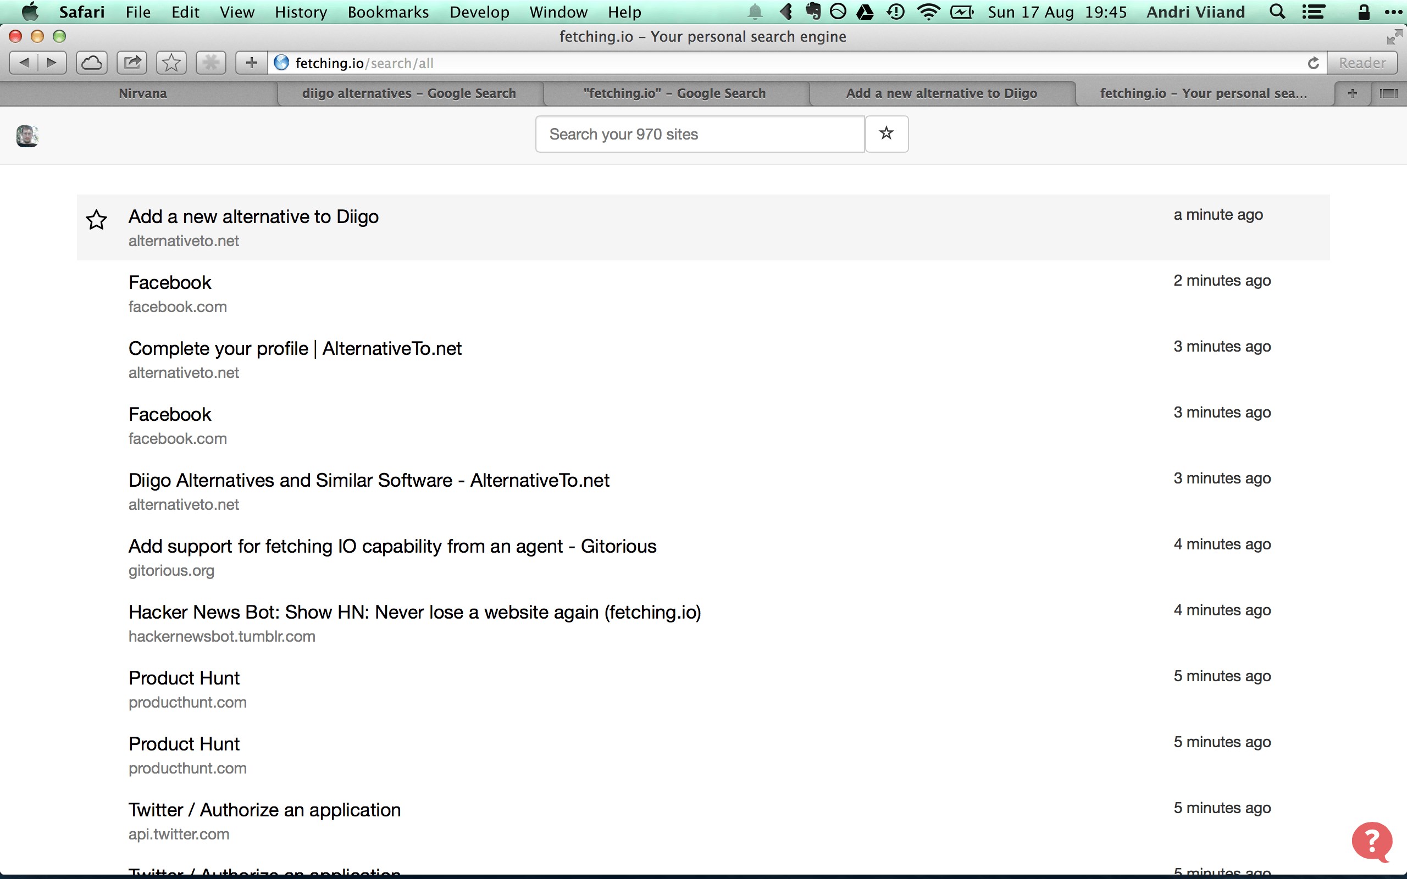This screenshot has height=879, width=1407.
Task: Click the star bookmarks toolbar button
Action: tap(171, 63)
